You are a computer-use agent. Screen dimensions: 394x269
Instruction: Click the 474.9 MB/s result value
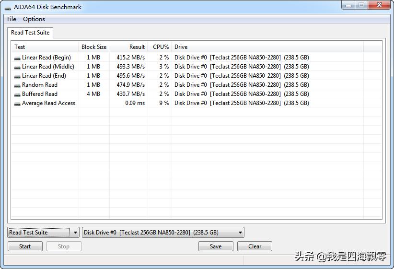click(131, 85)
